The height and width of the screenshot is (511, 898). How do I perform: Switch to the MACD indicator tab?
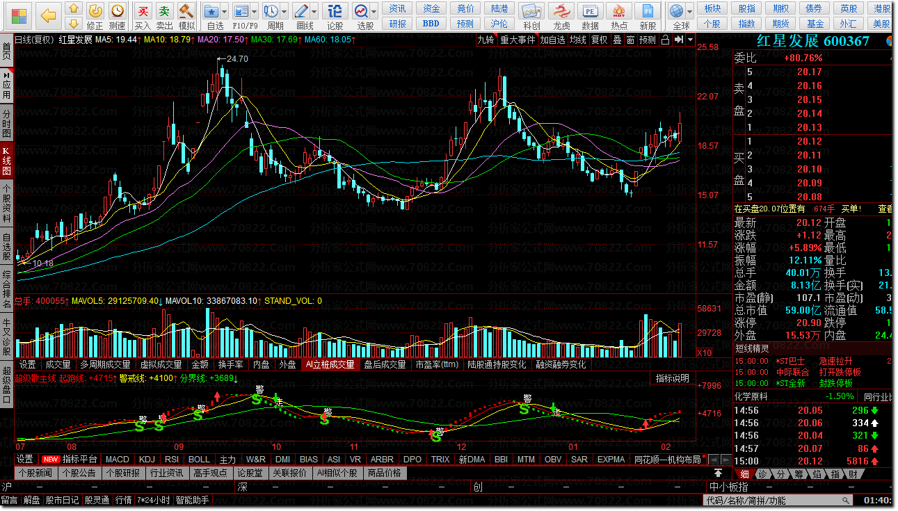click(117, 459)
